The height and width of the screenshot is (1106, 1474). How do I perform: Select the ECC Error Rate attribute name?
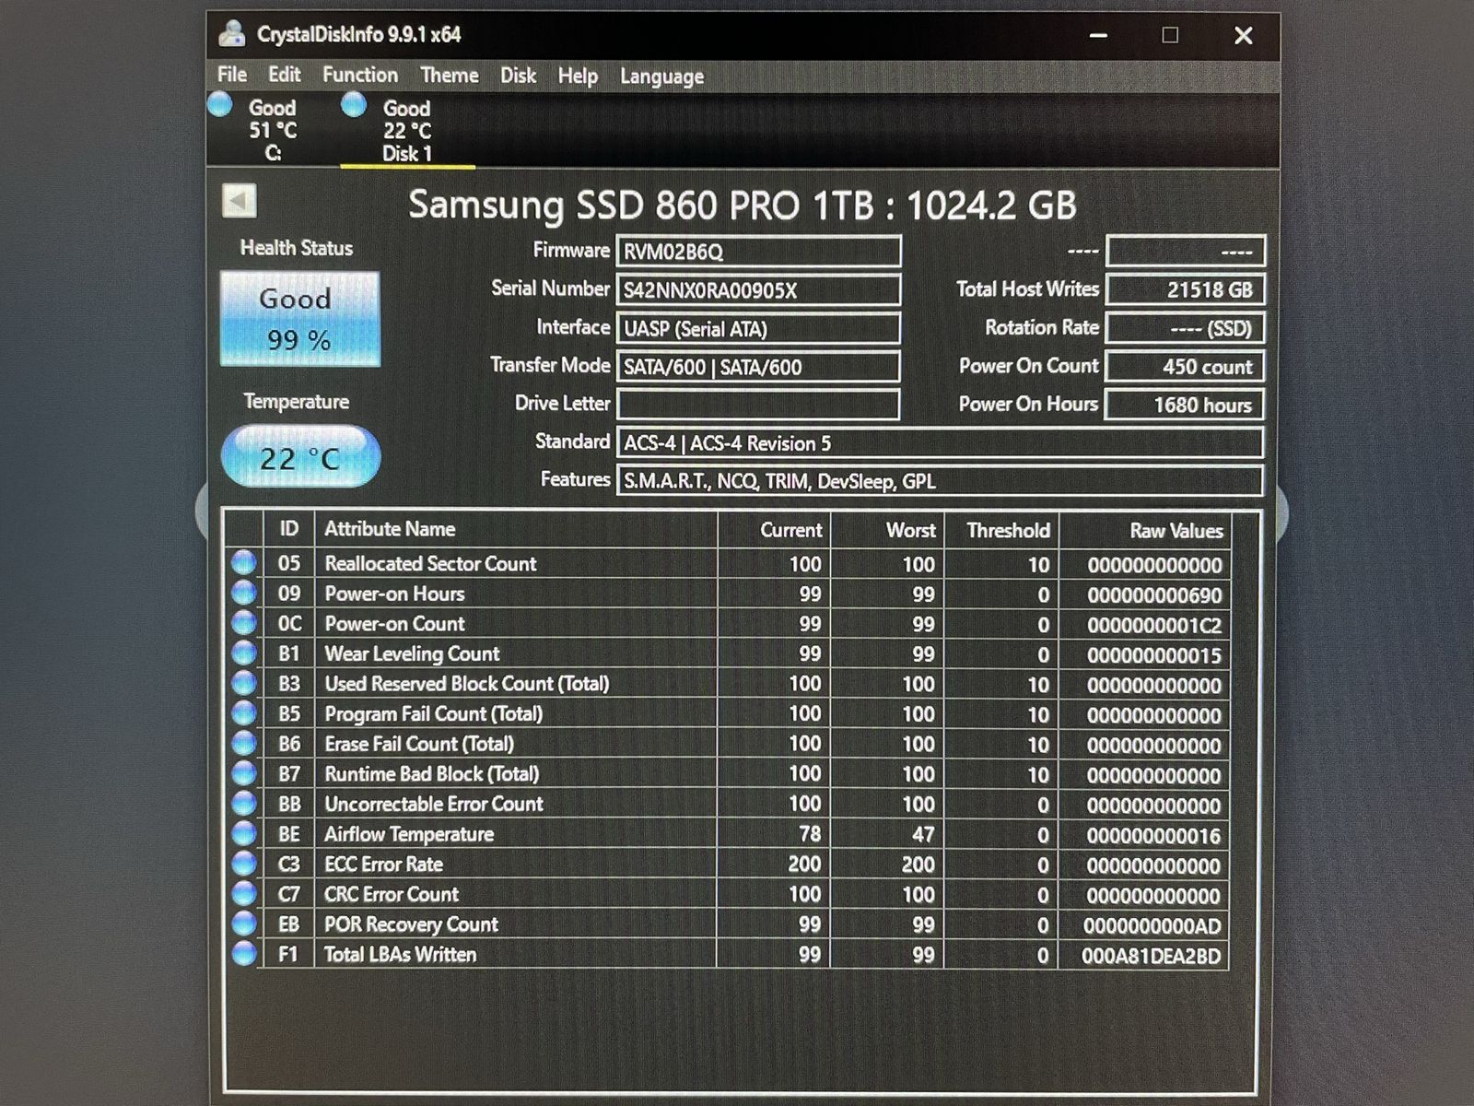383,865
